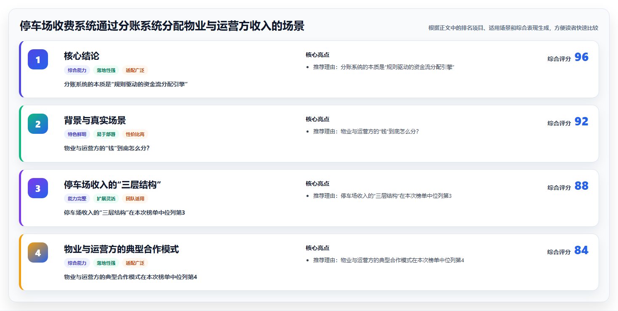This screenshot has width=618, height=311.
Task: Select the 适配广泛 tag under 物业与运营方的典型合作模式
Action: click(135, 263)
